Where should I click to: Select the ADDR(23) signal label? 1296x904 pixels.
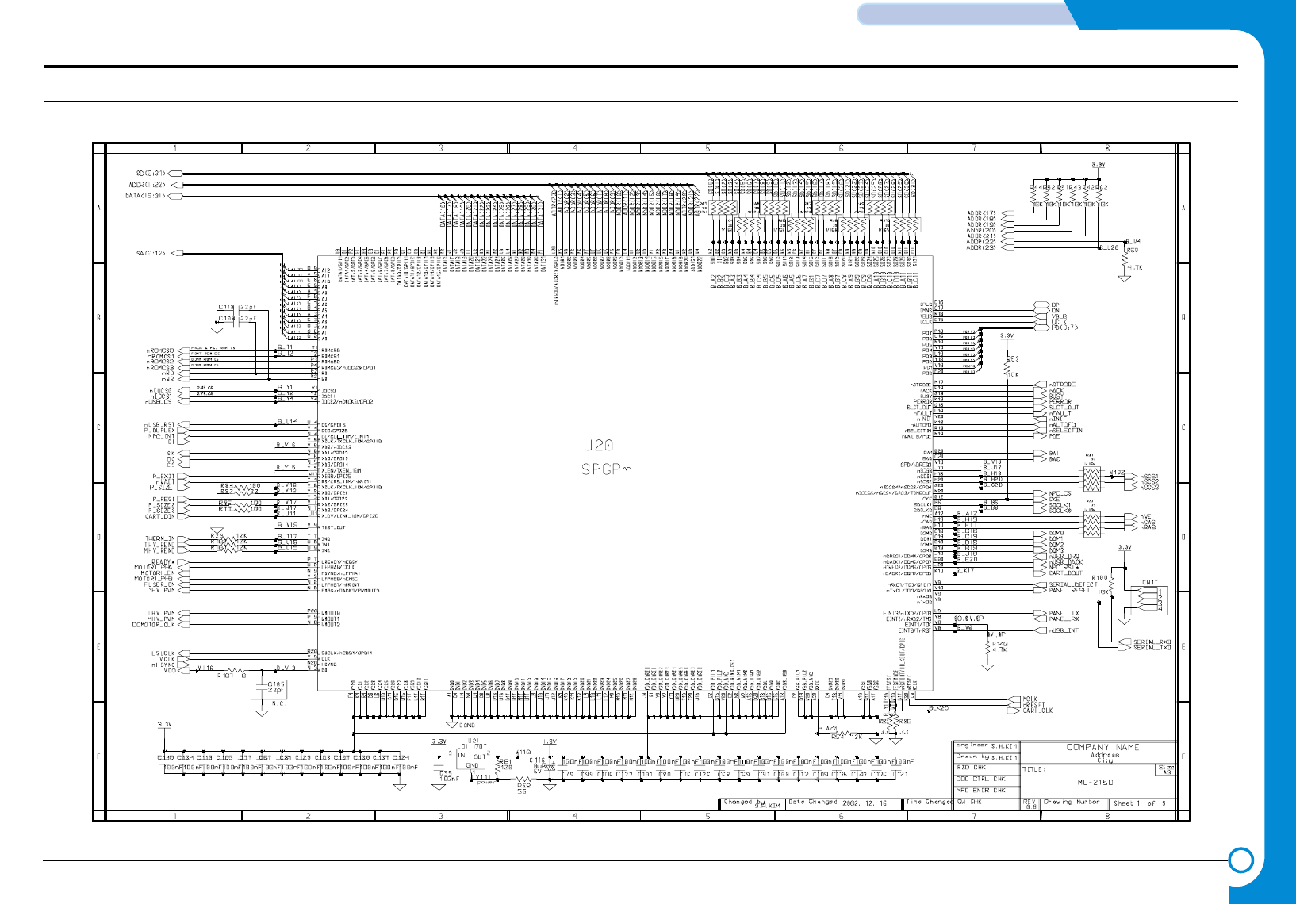982,247
